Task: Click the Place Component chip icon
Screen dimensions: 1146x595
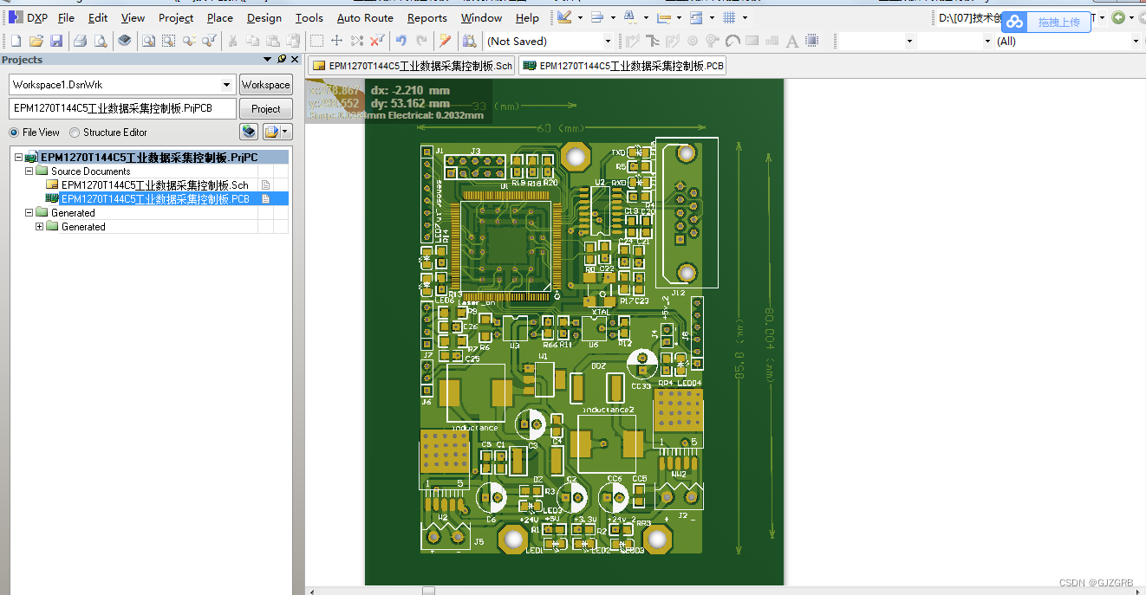Action: (x=812, y=41)
